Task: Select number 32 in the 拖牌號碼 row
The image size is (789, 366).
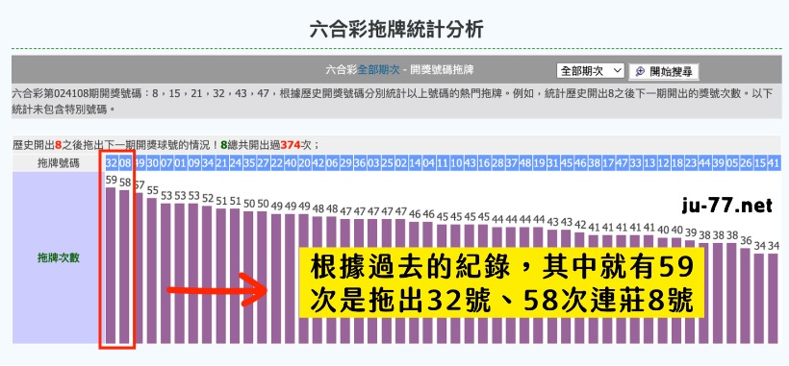Action: click(x=111, y=163)
